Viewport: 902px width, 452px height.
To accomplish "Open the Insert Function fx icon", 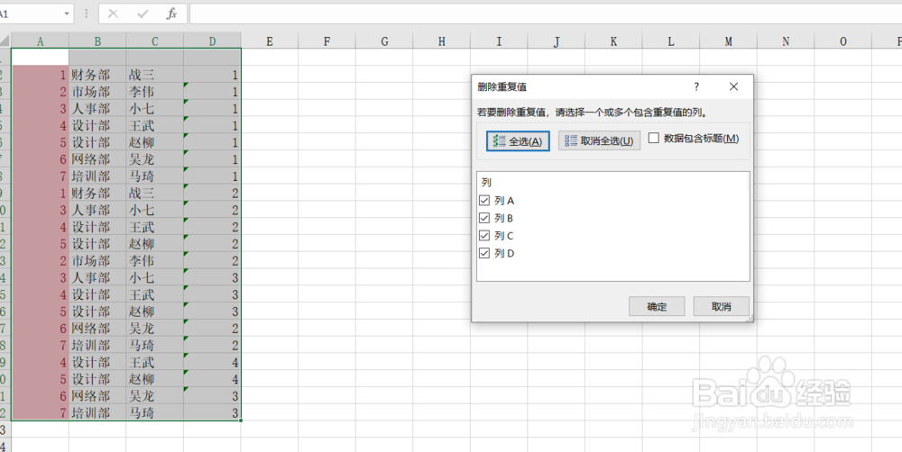I will click(171, 14).
